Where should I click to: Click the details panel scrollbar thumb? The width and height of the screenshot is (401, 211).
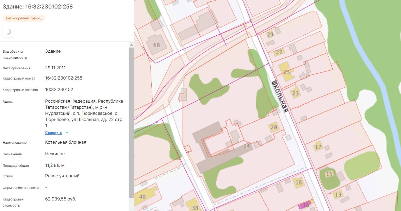[131, 123]
